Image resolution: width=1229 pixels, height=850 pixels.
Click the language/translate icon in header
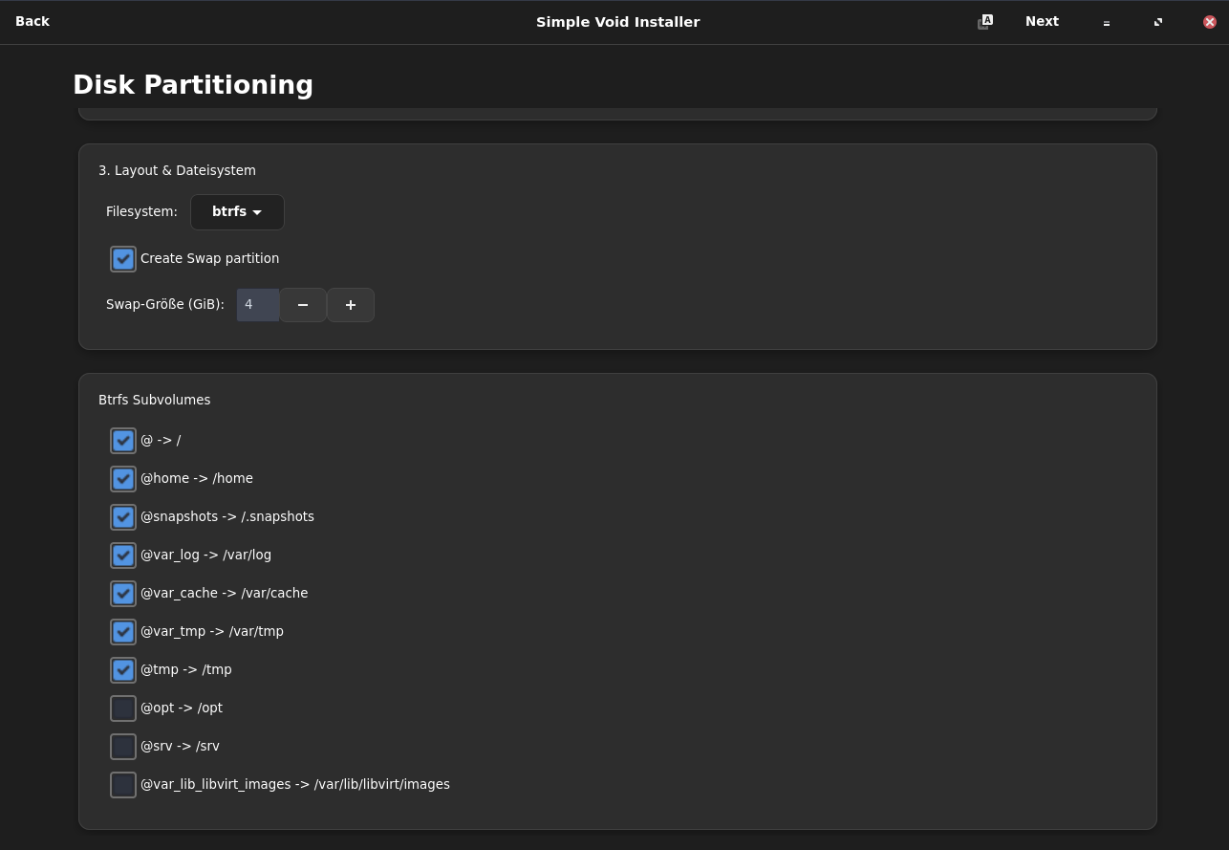tap(984, 21)
